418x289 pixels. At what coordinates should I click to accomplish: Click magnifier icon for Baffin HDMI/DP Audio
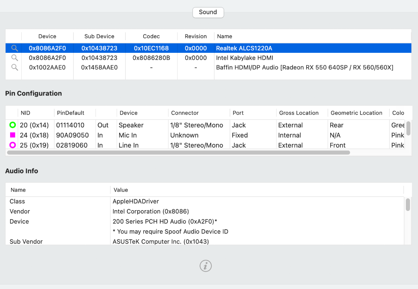pyautogui.click(x=15, y=67)
